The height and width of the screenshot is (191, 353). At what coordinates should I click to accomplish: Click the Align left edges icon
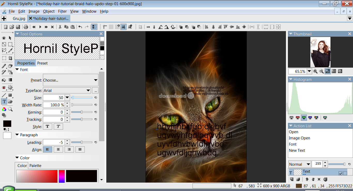(206, 27)
